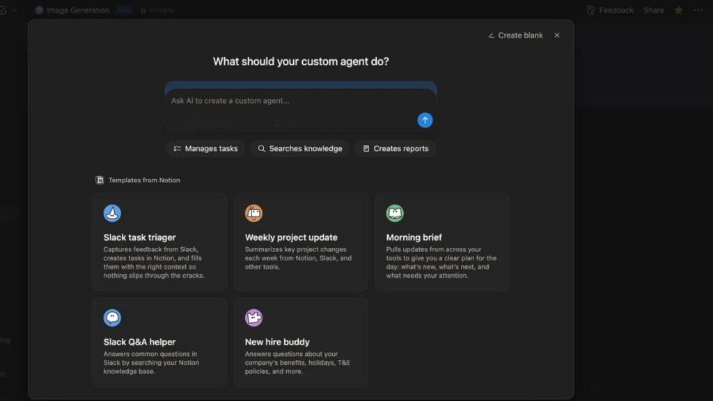Open the Image Generation page title
Image resolution: width=713 pixels, height=401 pixels.
pos(77,10)
